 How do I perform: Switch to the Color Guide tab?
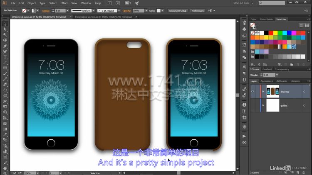click(266, 19)
